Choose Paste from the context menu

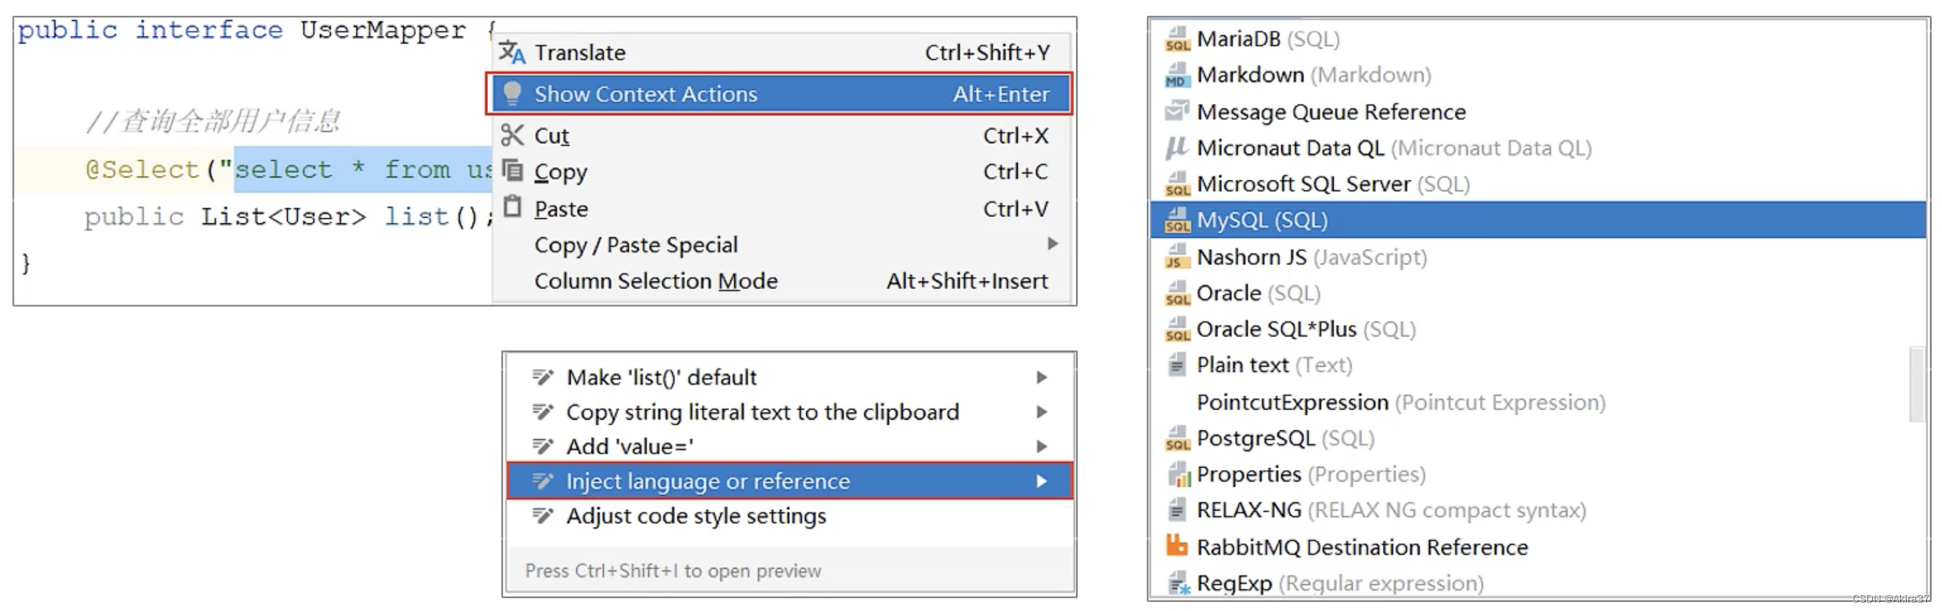(781, 208)
